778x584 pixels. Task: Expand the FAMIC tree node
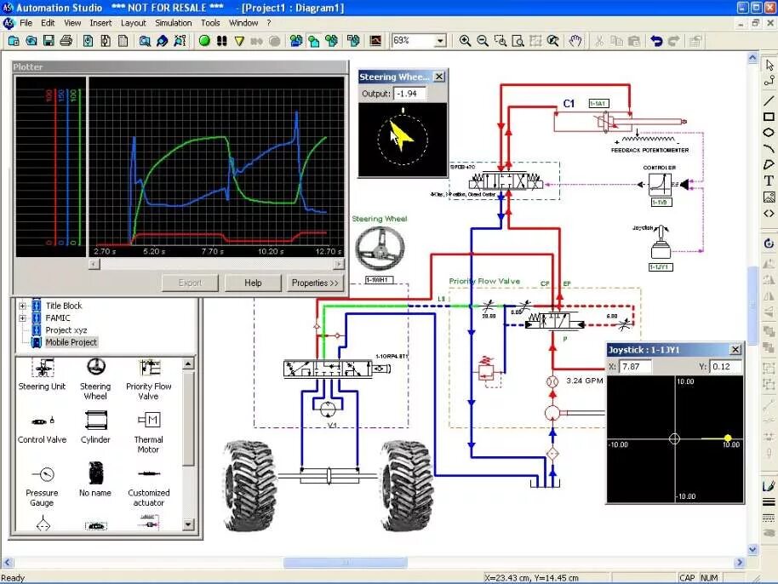tap(22, 318)
